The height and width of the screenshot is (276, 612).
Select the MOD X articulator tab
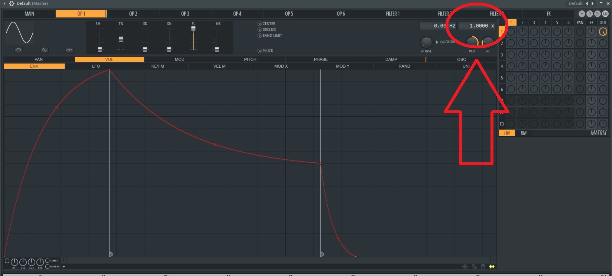tap(281, 66)
